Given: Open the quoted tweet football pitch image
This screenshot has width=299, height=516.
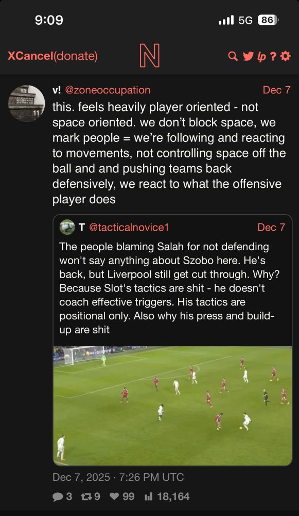Looking at the screenshot, I should click(x=172, y=406).
